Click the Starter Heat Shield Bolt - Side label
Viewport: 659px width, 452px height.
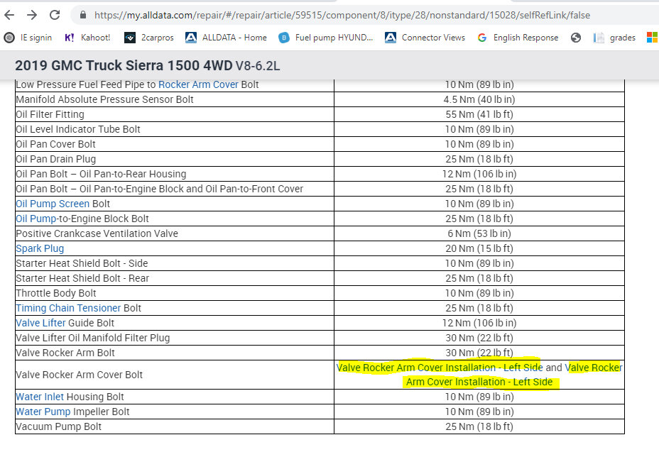coord(82,263)
